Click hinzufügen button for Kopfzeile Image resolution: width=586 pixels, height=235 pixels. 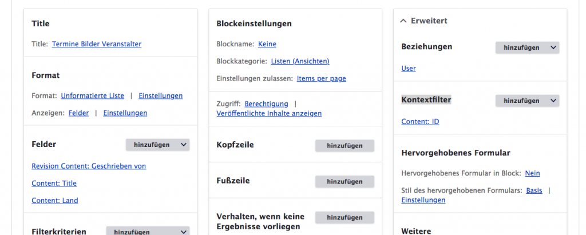[345, 146]
